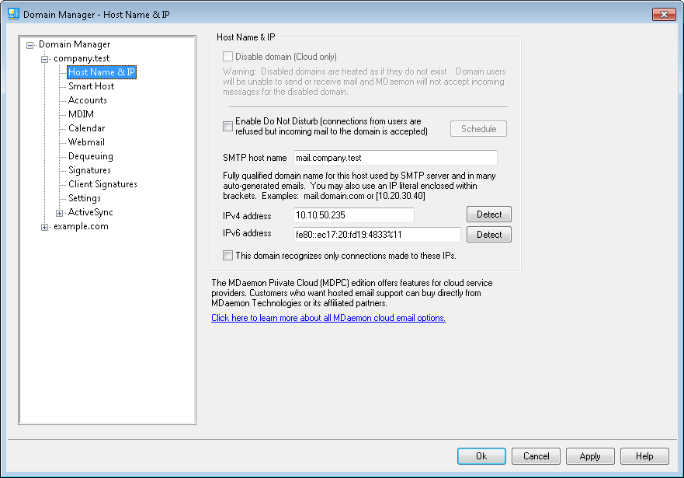Select the Dequeuing tree item
684x478 pixels.
[x=90, y=156]
